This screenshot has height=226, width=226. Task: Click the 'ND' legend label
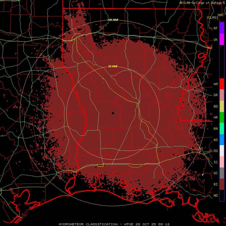coord(215,195)
